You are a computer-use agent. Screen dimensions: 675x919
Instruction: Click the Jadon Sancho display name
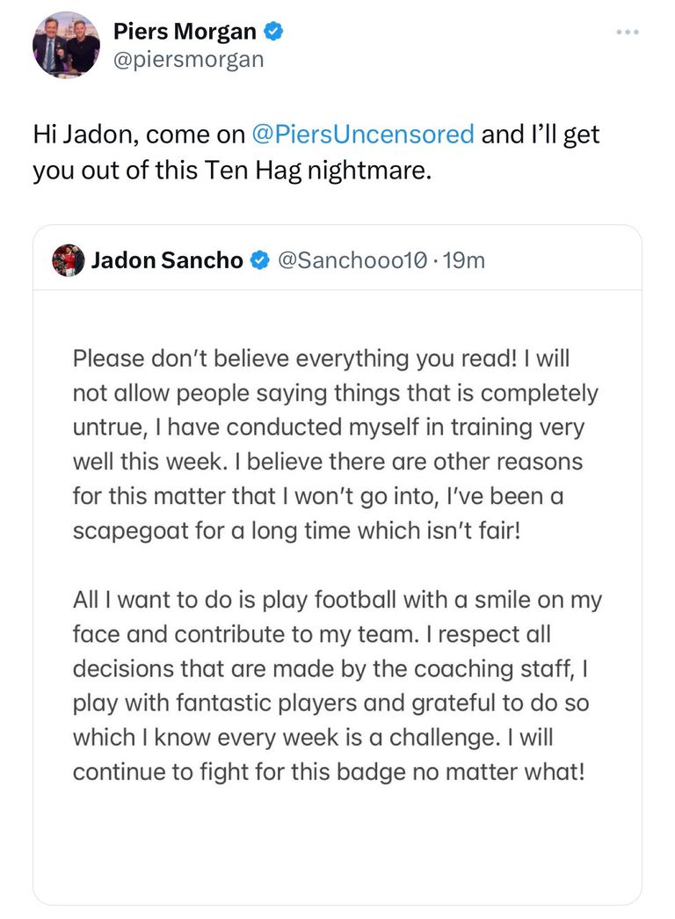[167, 260]
